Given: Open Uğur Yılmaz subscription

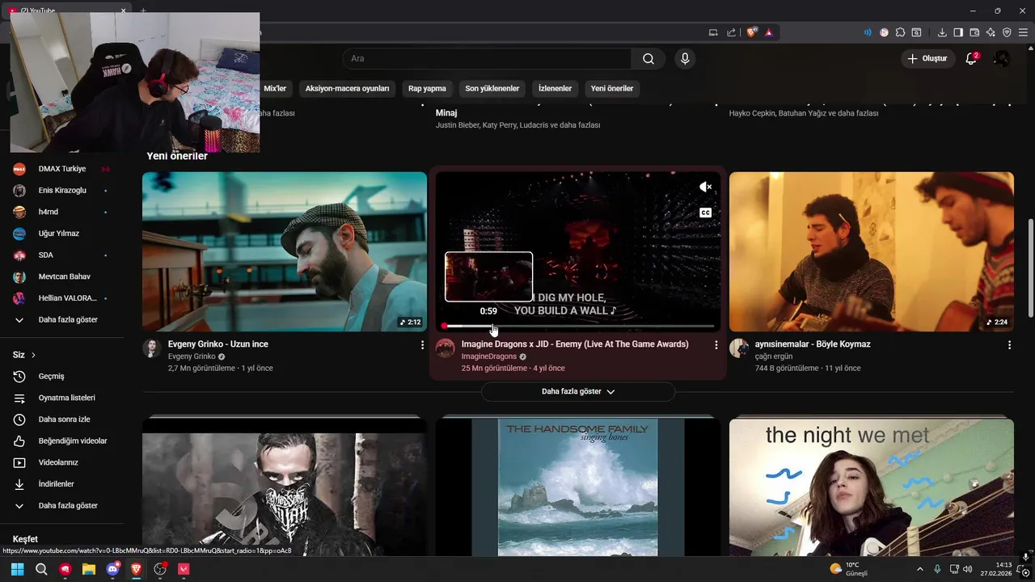Looking at the screenshot, I should 61,234.
